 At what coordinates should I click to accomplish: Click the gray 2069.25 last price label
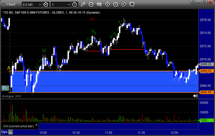[206, 64]
